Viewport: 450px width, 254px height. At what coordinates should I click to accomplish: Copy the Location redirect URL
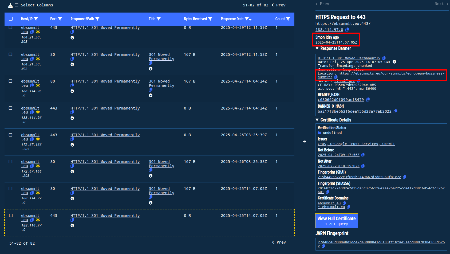pos(336,77)
